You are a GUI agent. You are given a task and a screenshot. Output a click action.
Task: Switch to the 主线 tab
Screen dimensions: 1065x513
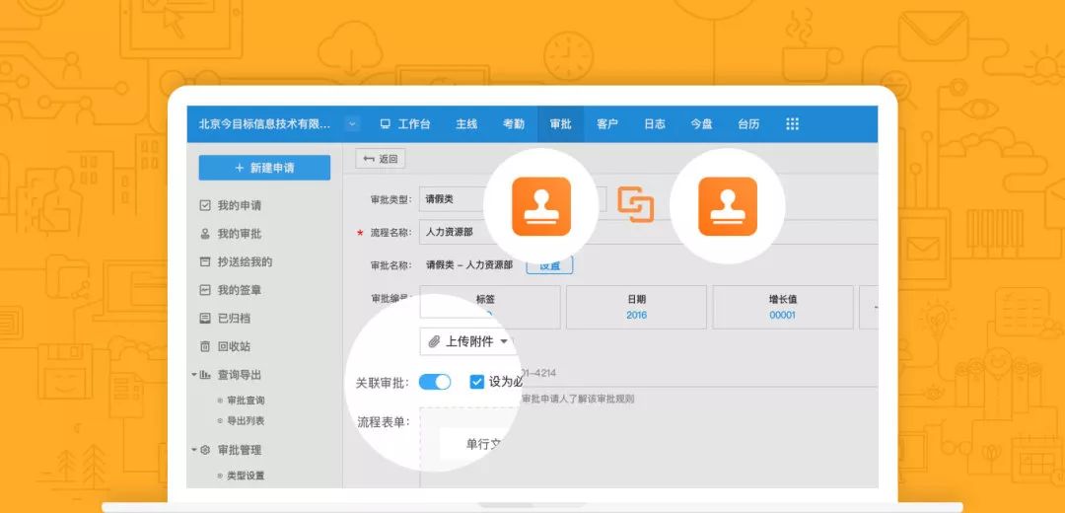click(x=466, y=124)
